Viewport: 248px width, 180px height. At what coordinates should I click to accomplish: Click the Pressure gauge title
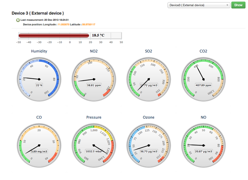pyautogui.click(x=94, y=117)
